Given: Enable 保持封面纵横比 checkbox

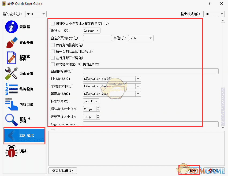Looking at the screenshot, I should click(53, 45).
